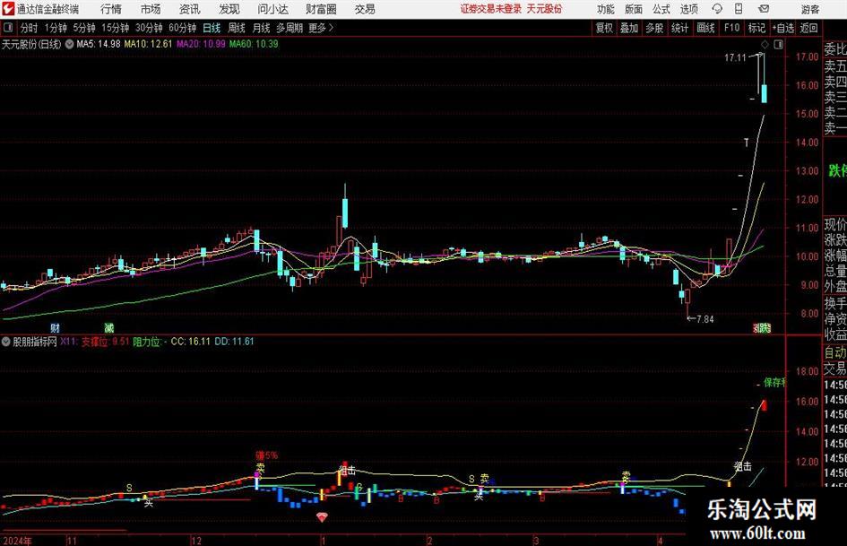Image resolution: width=847 pixels, height=546 pixels.
Task: Add stock via +自选 button
Action: [x=782, y=28]
